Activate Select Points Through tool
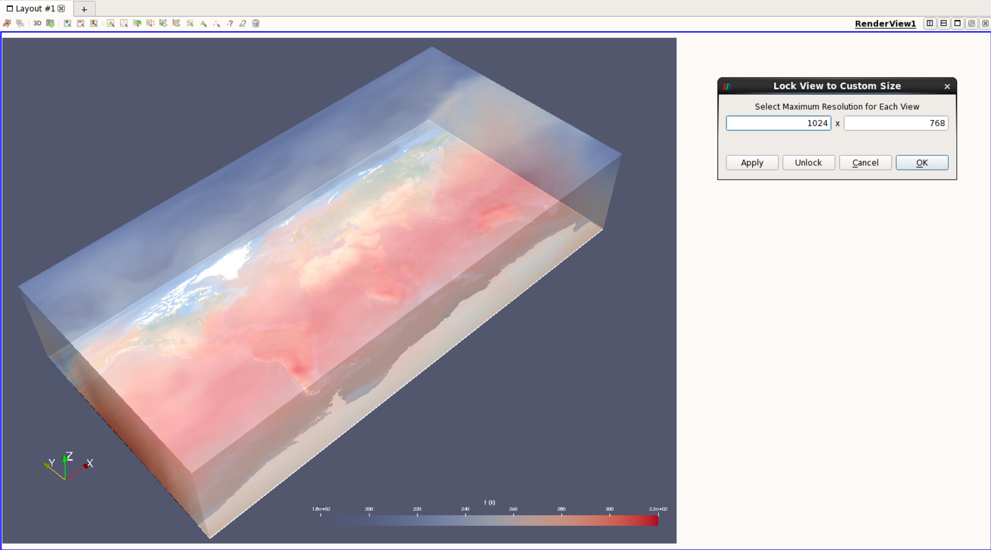This screenshot has width=991, height=550. point(150,23)
